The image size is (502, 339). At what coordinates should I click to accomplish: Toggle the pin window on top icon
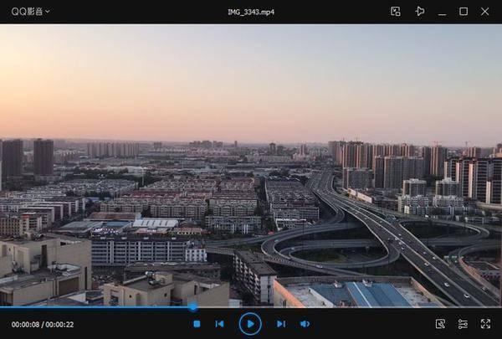pyautogui.click(x=420, y=12)
